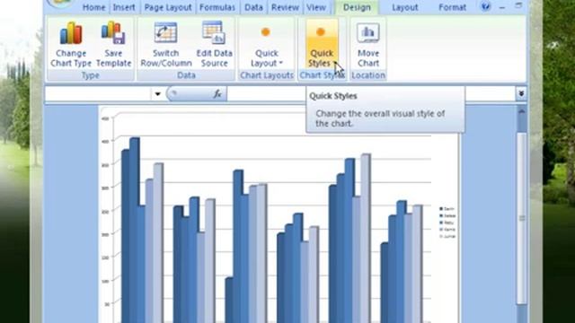
Task: Open the Format chart tools tab
Action: (452, 7)
